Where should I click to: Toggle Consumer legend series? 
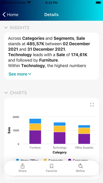pyautogui.click(x=78, y=160)
